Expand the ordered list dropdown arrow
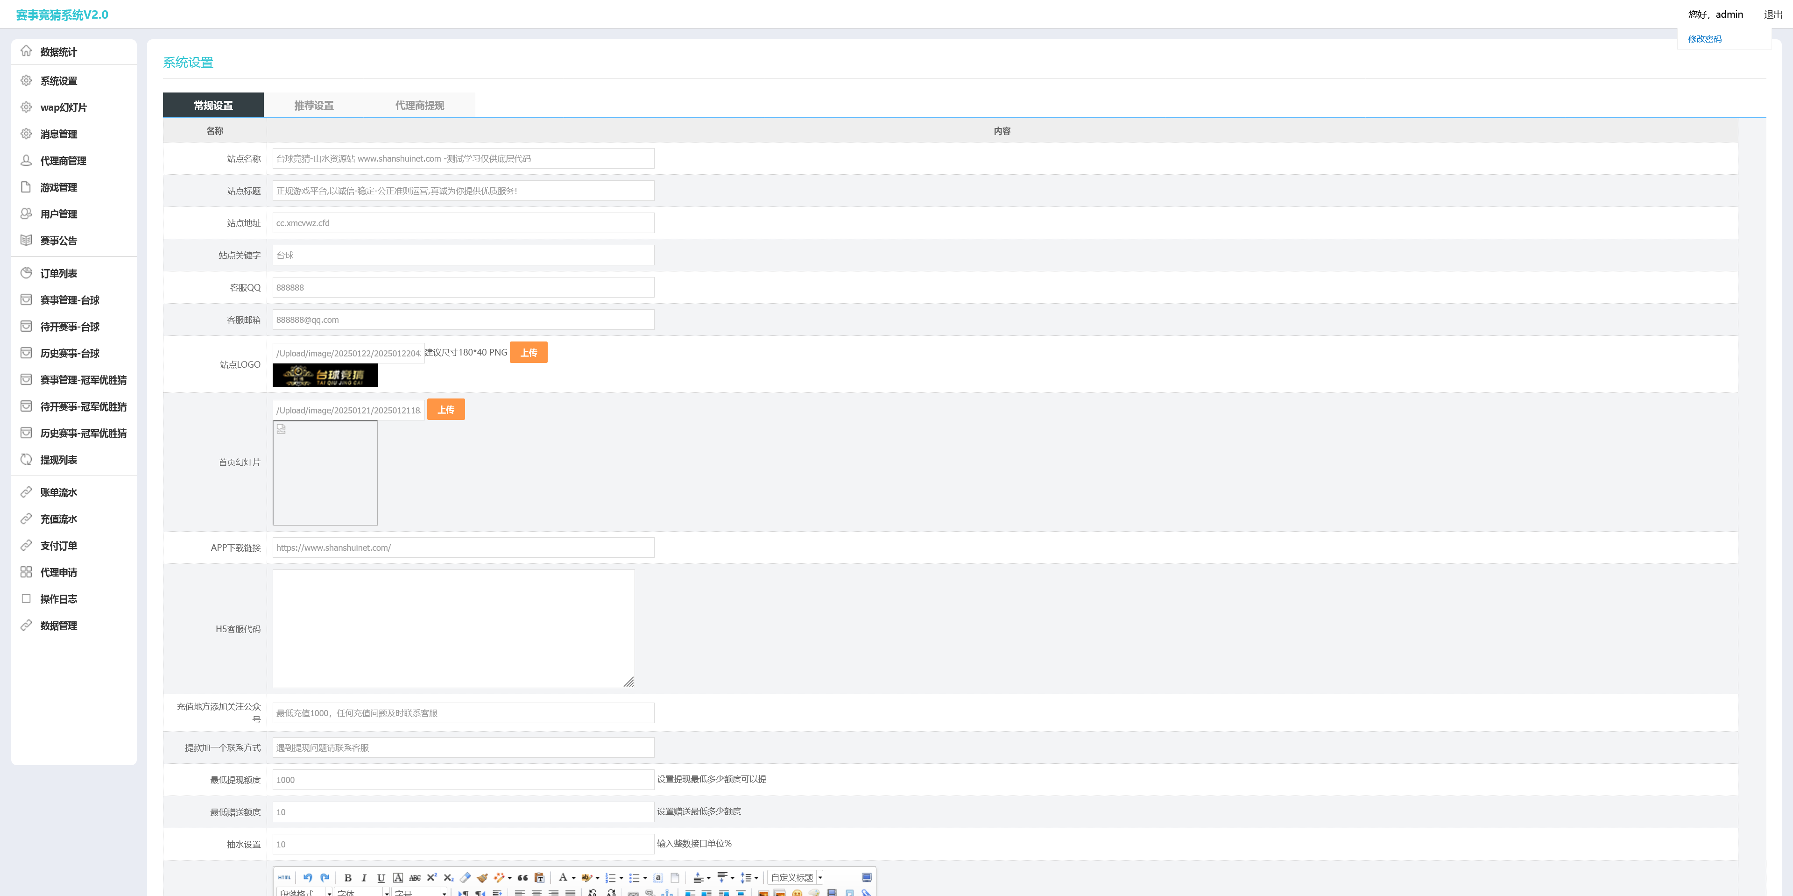The image size is (1793, 896). (x=621, y=878)
